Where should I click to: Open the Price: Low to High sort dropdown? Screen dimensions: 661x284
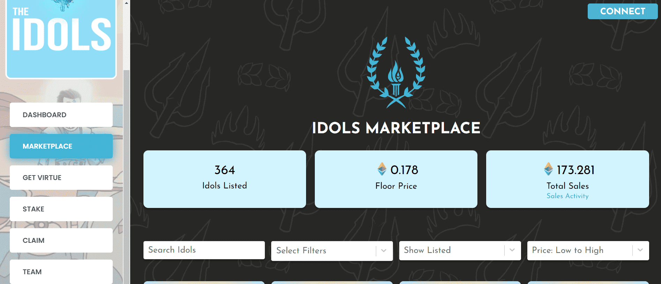(x=588, y=251)
